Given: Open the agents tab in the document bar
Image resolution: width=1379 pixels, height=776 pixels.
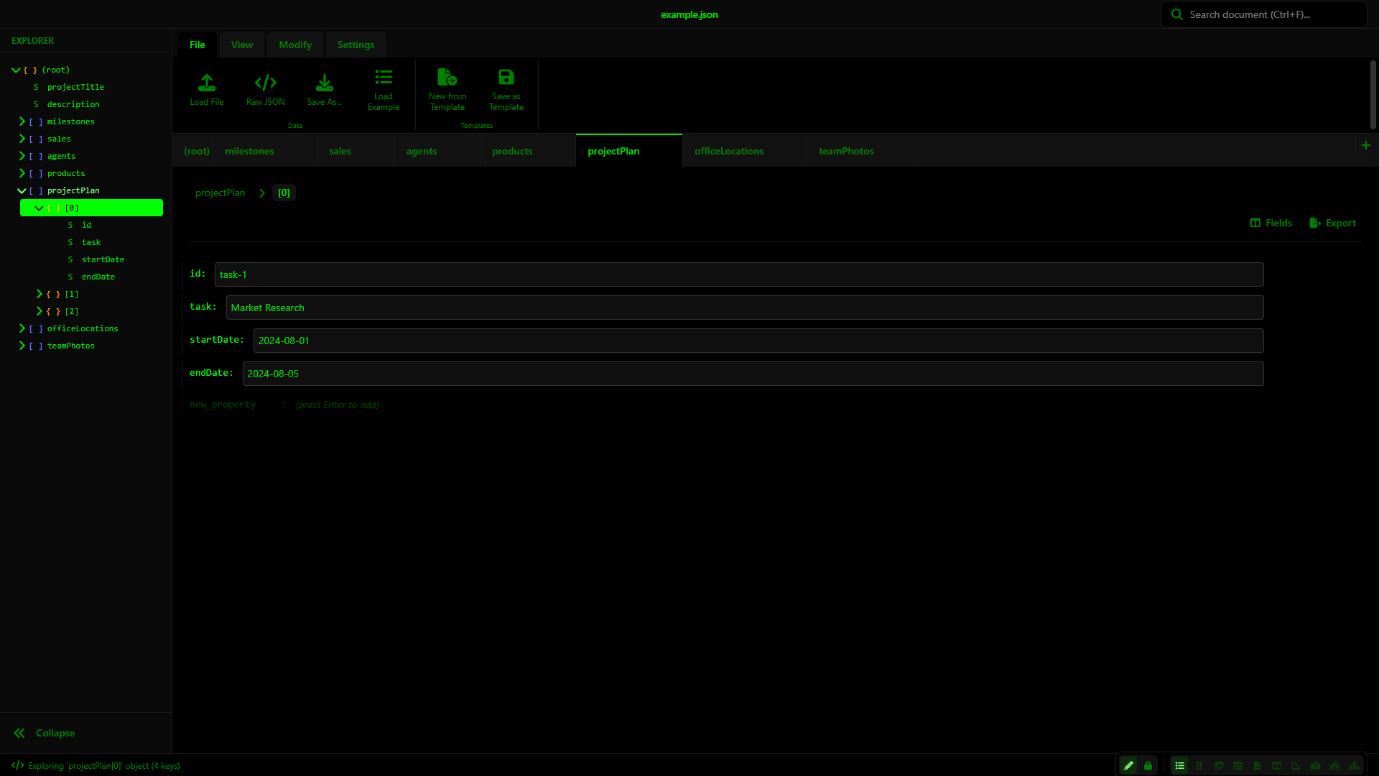Looking at the screenshot, I should coord(421,151).
